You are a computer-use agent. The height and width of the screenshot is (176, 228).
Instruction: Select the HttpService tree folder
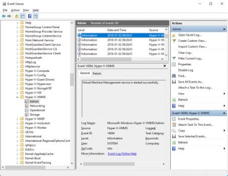click(33, 67)
